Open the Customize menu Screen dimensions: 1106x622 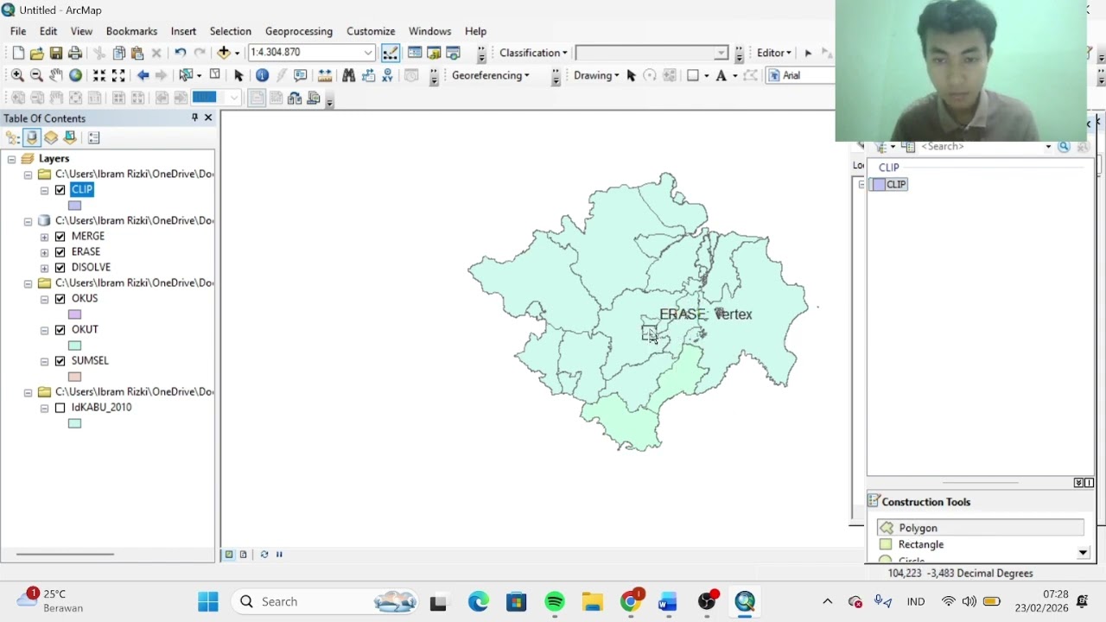click(371, 31)
